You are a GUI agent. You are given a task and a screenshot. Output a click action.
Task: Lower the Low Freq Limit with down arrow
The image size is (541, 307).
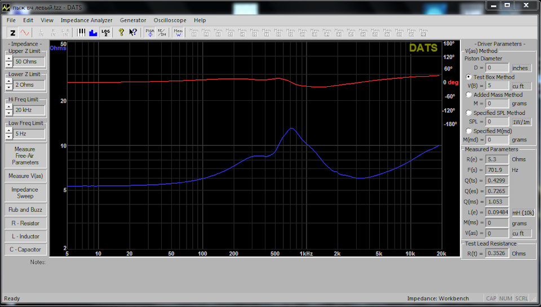point(9,136)
